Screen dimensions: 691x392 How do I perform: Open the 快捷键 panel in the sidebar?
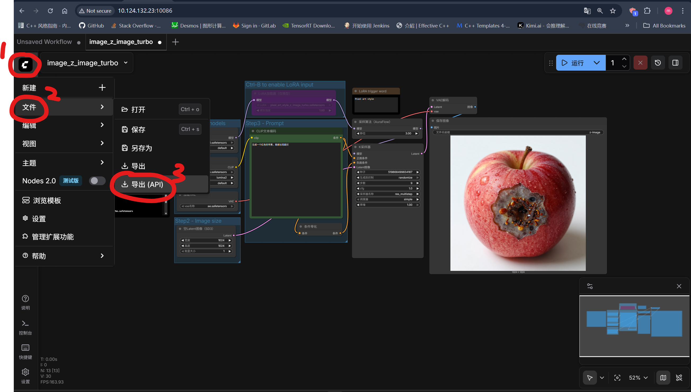pyautogui.click(x=25, y=351)
